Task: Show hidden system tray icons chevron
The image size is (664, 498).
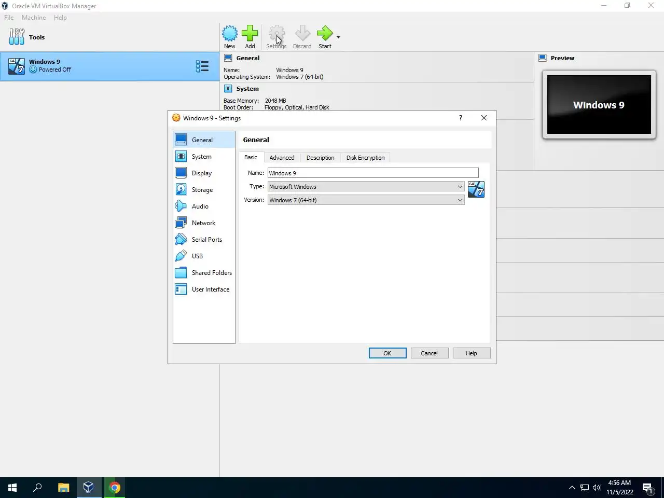Action: click(572, 488)
